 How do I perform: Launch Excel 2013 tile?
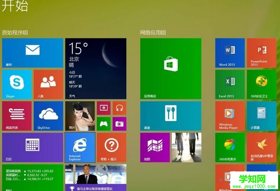(x=230, y=85)
